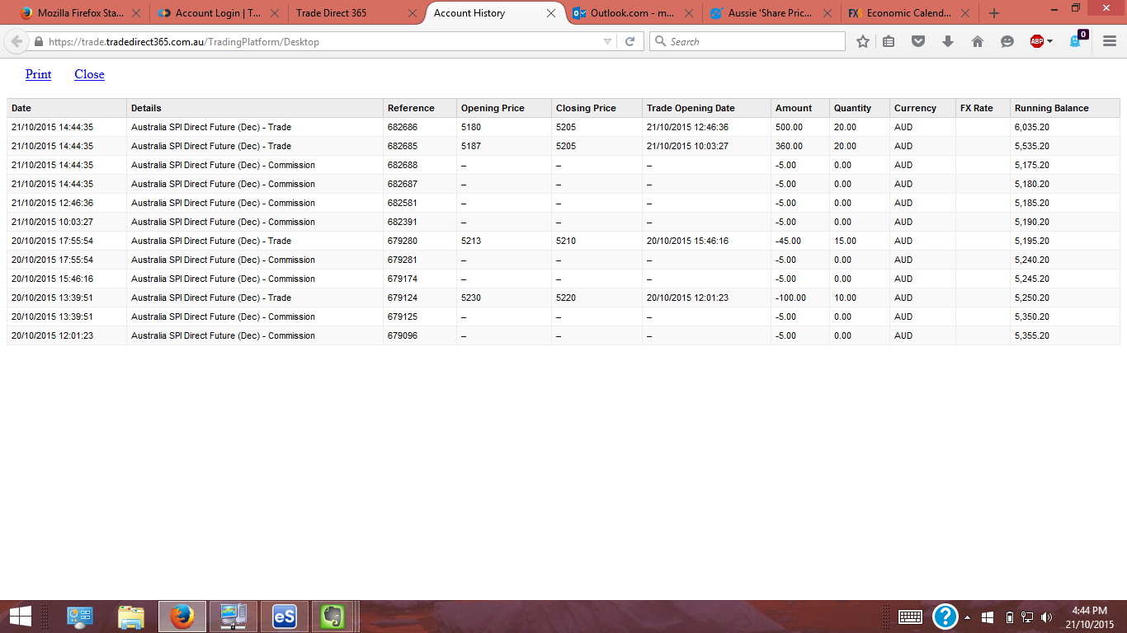
Task: Click the Trade Opening Date column header
Action: 706,108
